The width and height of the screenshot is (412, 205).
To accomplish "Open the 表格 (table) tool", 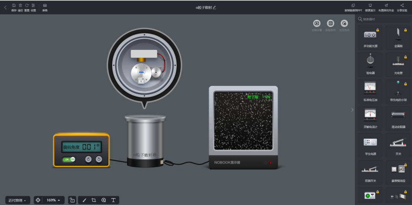I will click(x=45, y=7).
